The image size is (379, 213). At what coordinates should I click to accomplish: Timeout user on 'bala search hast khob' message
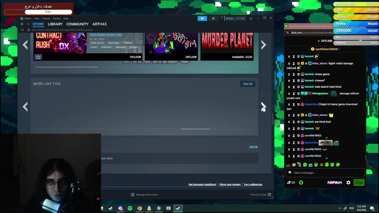coord(294,87)
